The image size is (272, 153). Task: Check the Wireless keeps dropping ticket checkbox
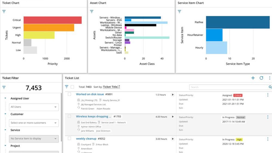[69, 116]
